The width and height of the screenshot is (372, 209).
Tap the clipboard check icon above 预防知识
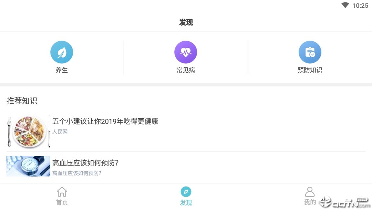[x=310, y=52]
